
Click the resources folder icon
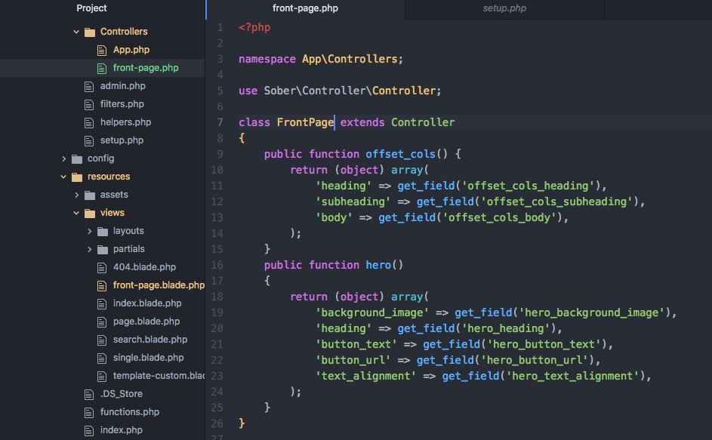[77, 177]
